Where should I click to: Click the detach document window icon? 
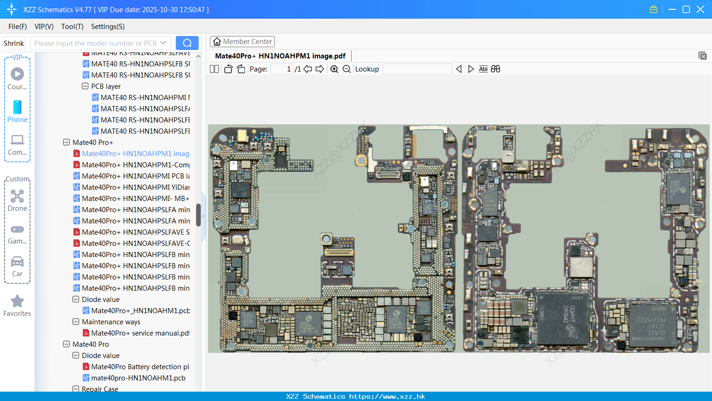(703, 56)
